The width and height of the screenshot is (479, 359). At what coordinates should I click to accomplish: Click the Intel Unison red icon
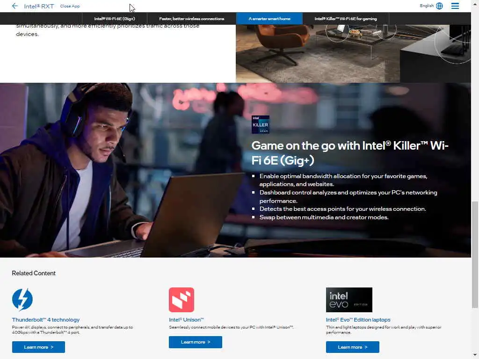(181, 300)
